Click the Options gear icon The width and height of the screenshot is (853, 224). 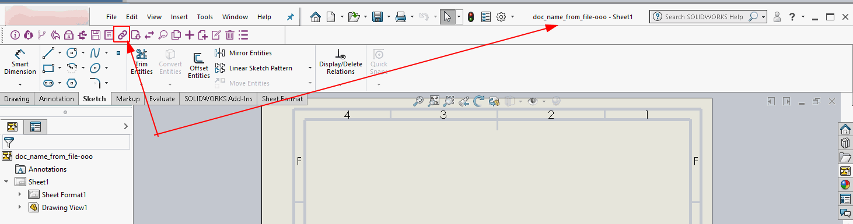pyautogui.click(x=501, y=17)
